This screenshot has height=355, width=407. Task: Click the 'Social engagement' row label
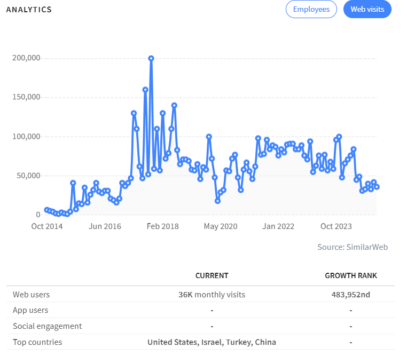click(47, 326)
